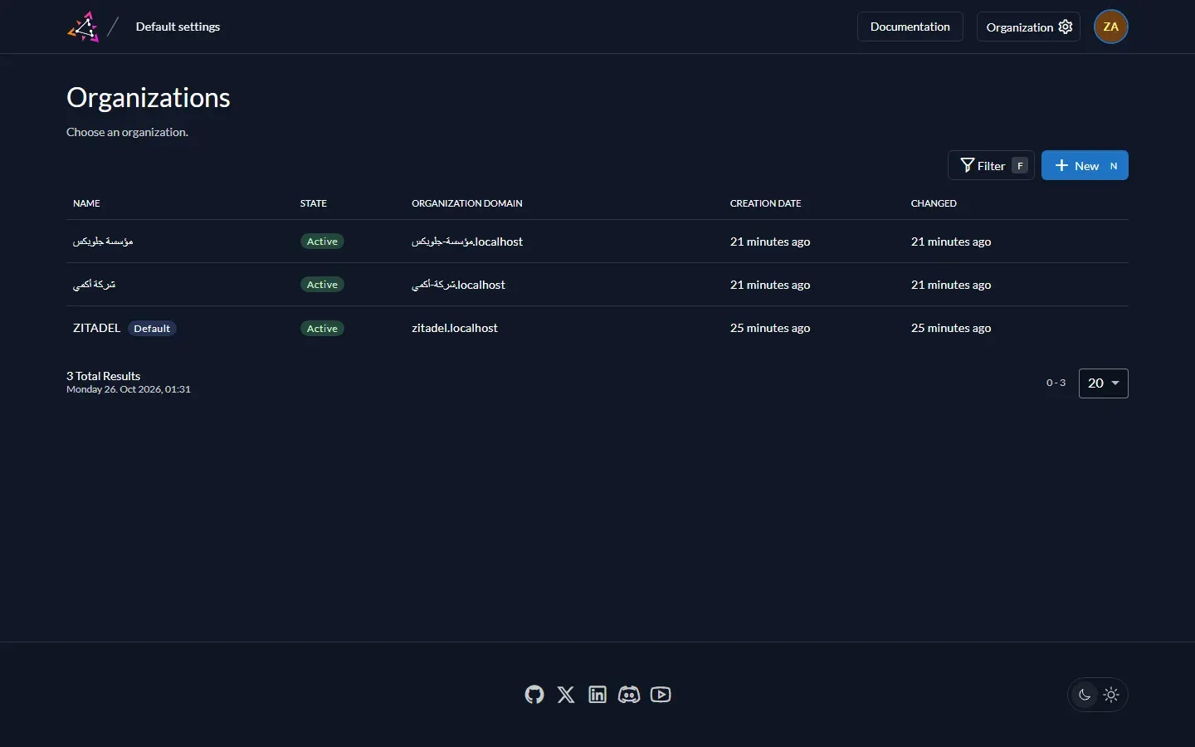
Task: Click the Filter button
Action: coord(991,165)
